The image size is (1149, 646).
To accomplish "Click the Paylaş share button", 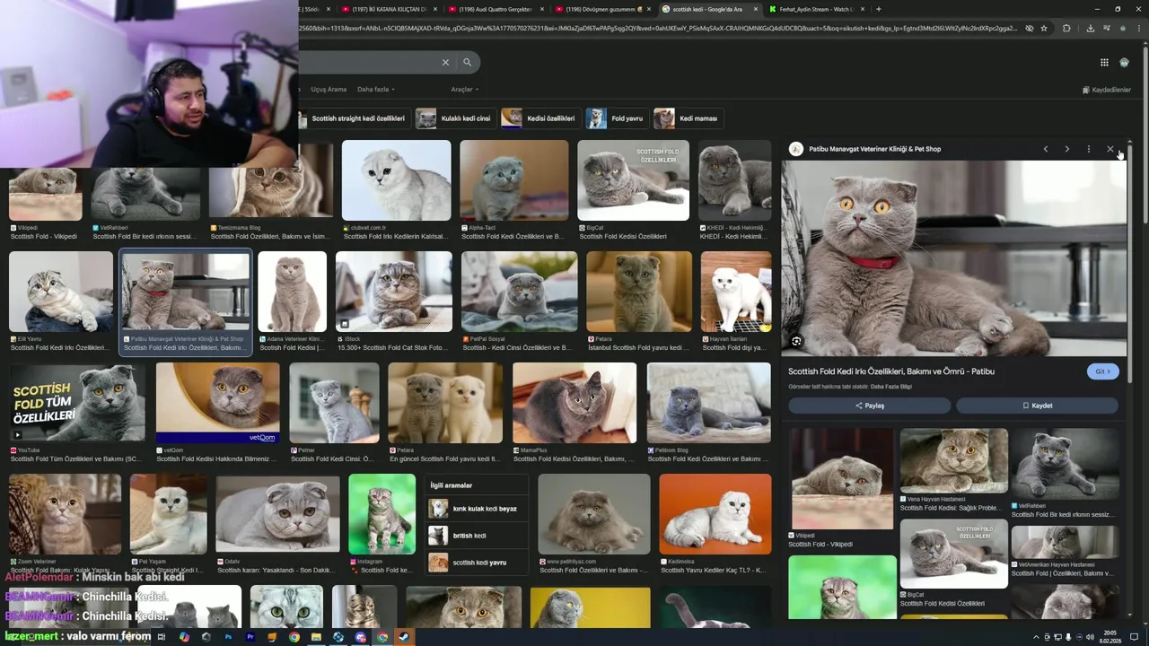I will pyautogui.click(x=869, y=406).
